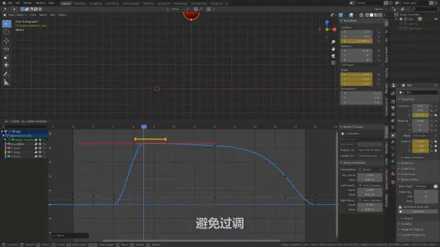The height and width of the screenshot is (247, 440).
Task: Click the Calculate motion paths button
Action: point(419,212)
